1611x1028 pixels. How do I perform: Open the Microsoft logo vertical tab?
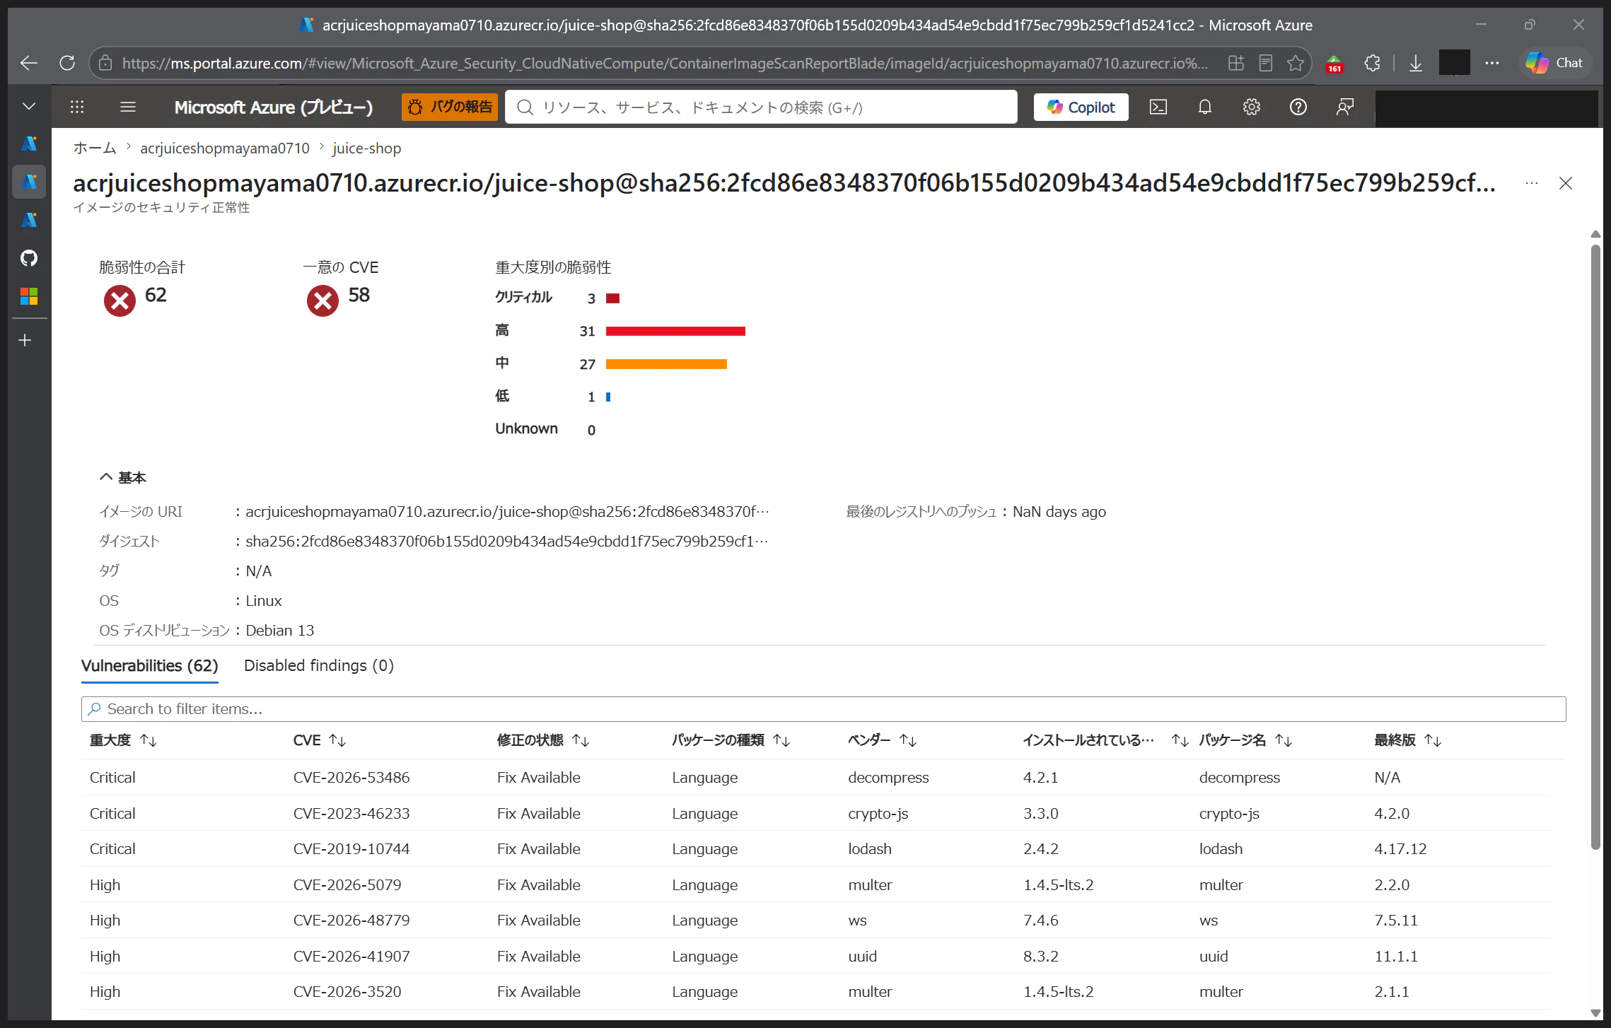tap(29, 296)
